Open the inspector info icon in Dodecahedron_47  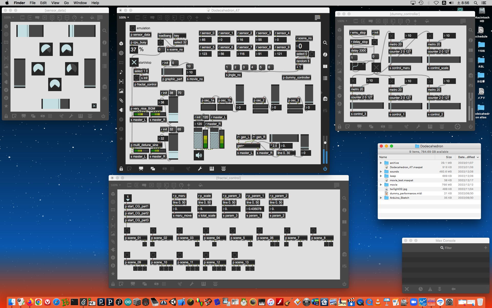tap(325, 55)
